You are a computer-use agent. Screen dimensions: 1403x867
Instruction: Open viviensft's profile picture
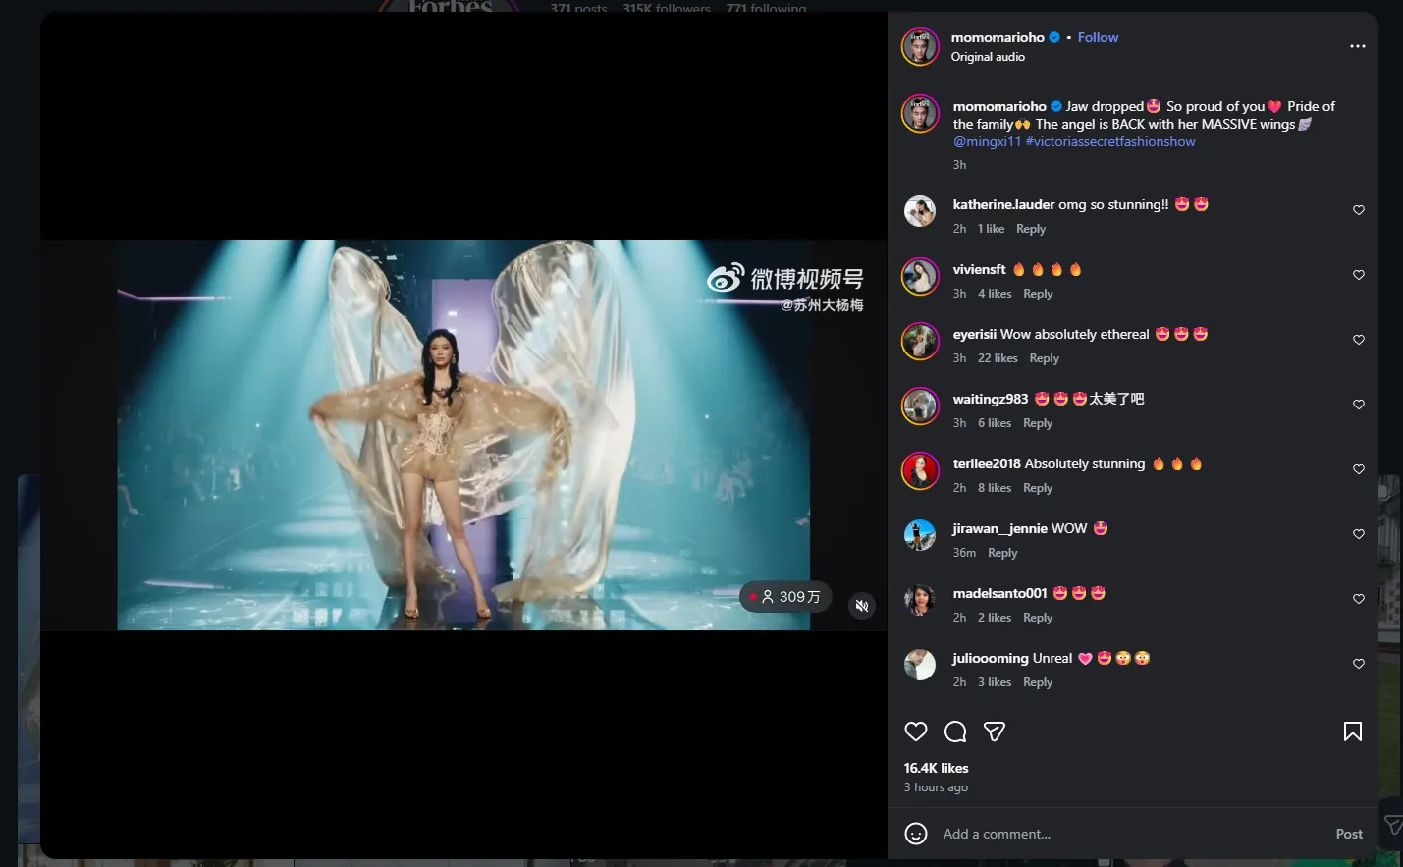920,276
